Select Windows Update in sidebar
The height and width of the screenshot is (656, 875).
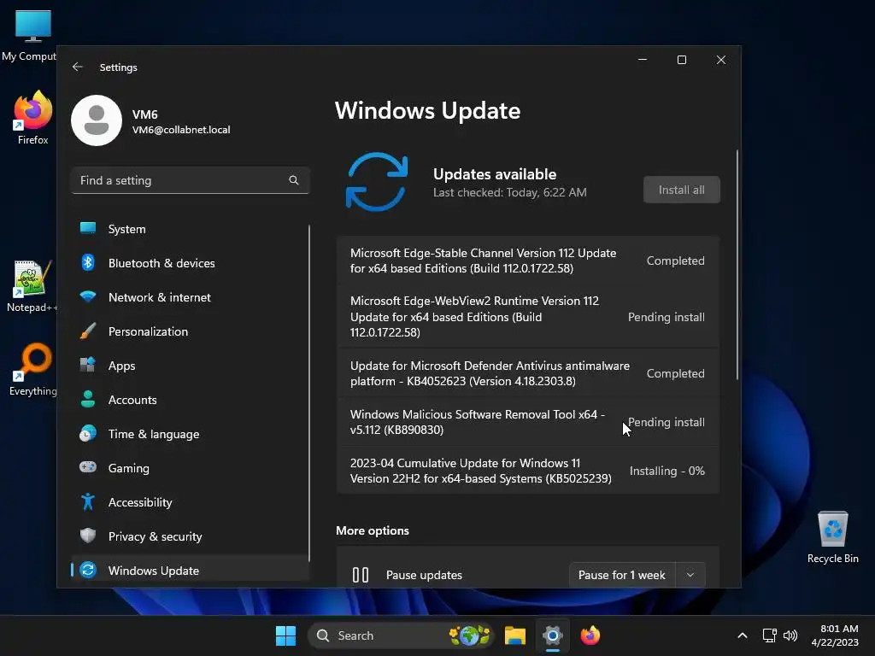click(x=190, y=570)
